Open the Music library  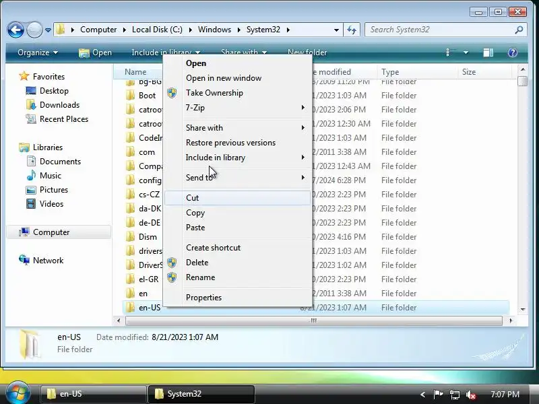click(50, 175)
